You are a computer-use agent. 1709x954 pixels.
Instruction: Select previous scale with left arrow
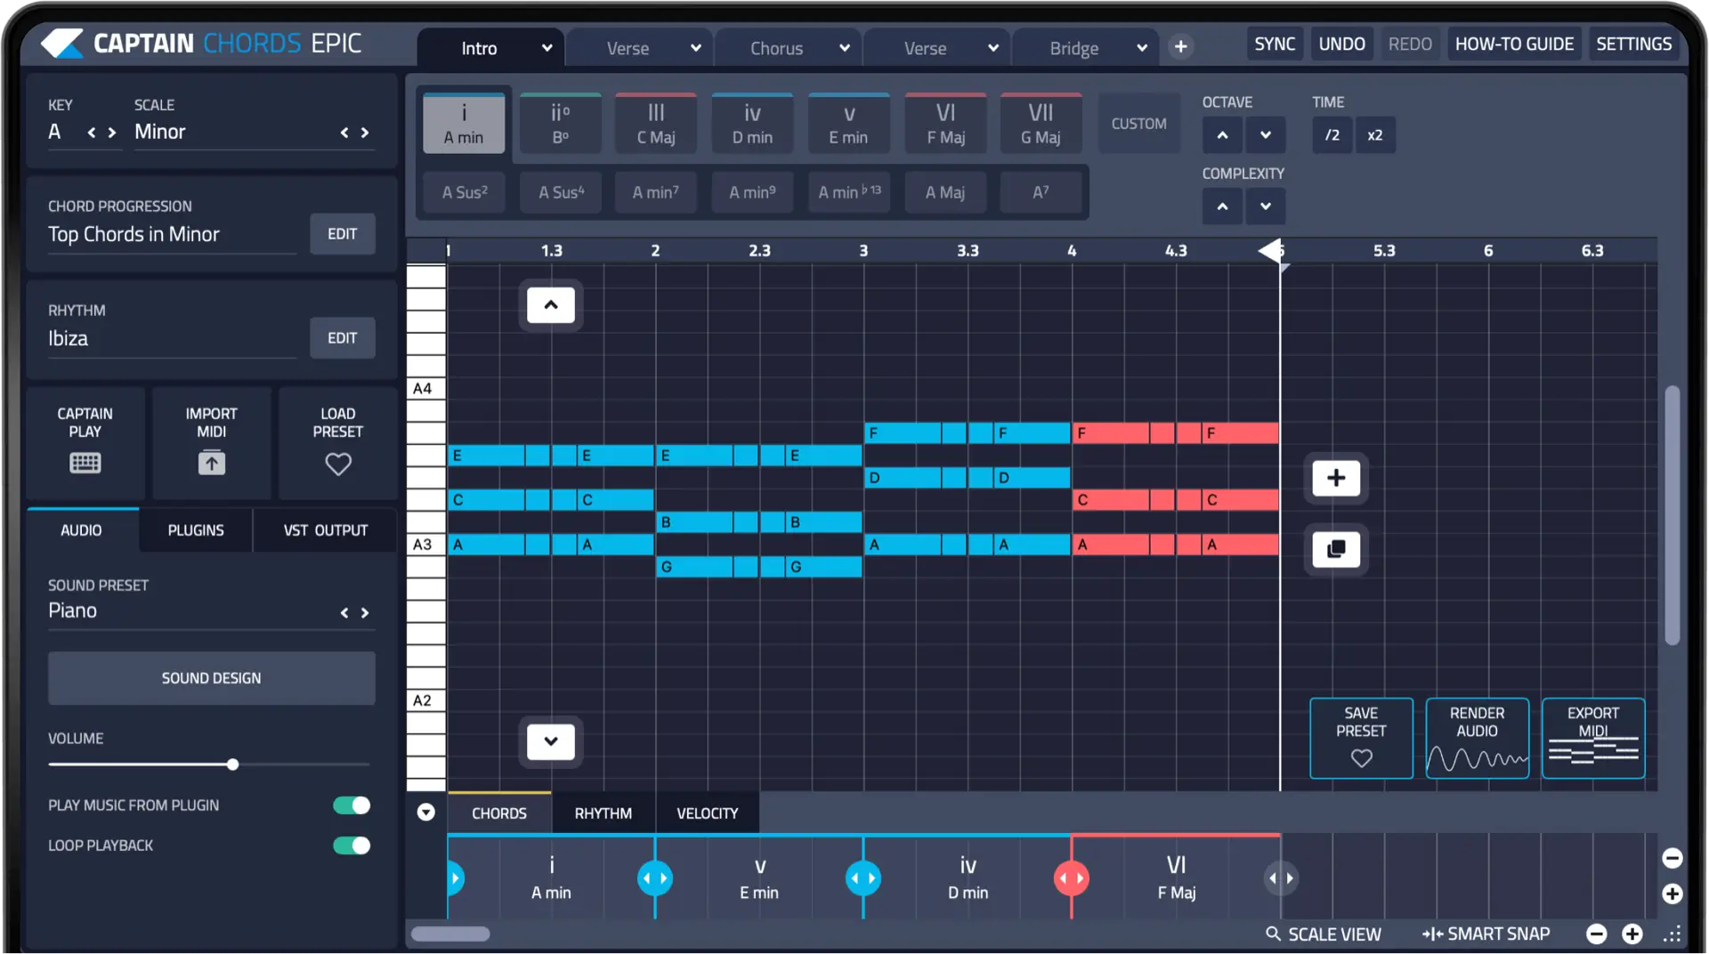click(x=344, y=133)
